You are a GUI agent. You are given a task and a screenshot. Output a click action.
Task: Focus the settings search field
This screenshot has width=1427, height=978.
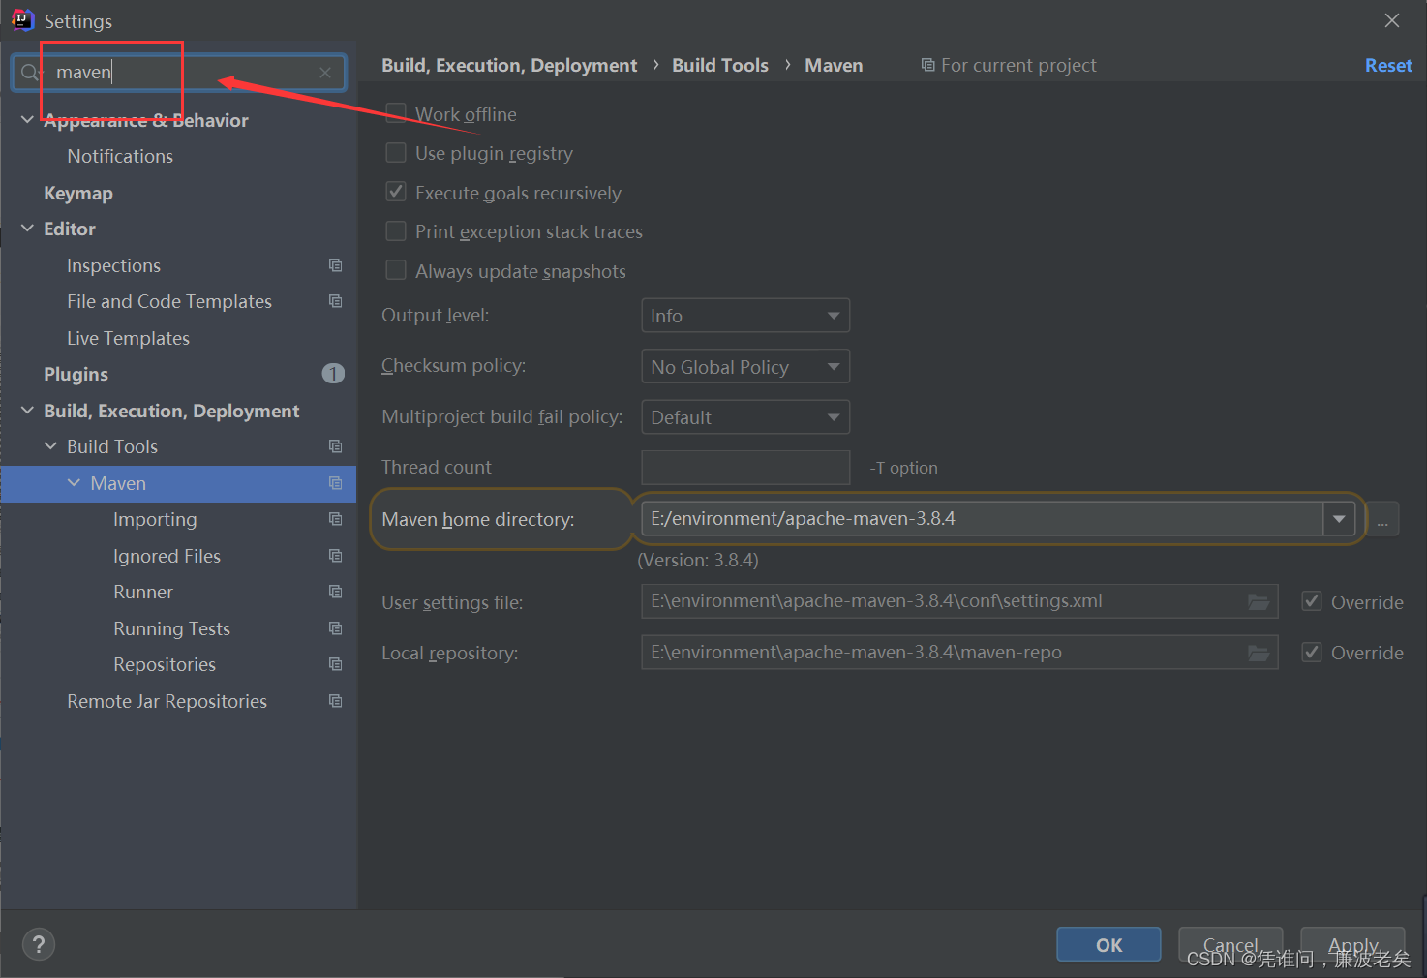tap(178, 73)
